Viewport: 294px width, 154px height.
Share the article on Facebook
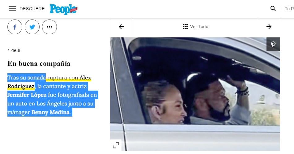[x=15, y=27]
